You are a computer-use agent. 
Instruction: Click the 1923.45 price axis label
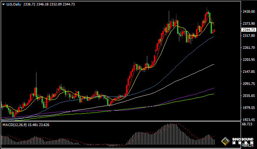point(248,119)
